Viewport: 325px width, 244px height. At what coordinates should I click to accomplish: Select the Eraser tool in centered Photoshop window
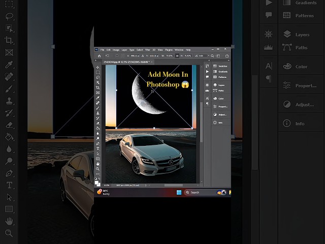98,123
